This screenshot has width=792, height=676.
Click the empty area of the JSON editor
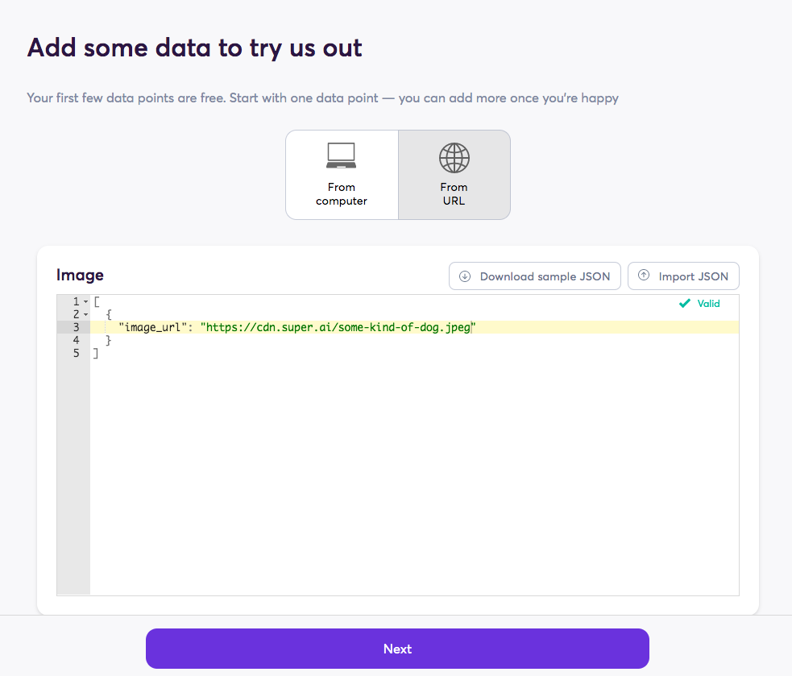pos(414,475)
